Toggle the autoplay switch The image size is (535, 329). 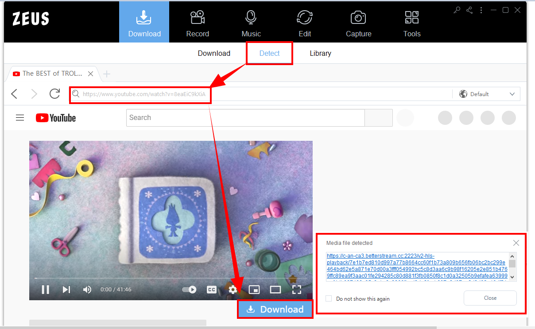190,290
